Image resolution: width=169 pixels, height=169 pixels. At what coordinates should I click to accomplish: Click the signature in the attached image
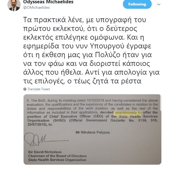pos(46,139)
